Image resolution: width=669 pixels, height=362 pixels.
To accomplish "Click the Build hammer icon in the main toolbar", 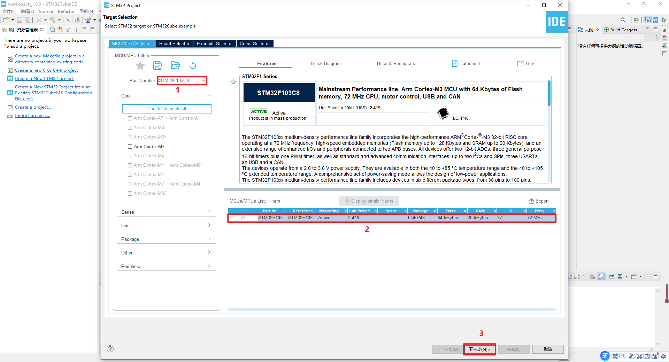I will coord(53,20).
